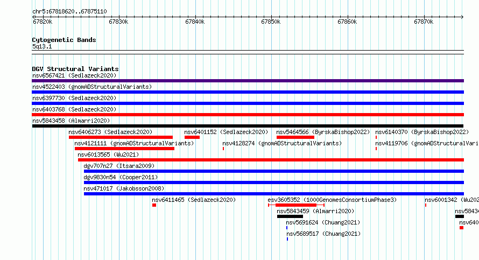This screenshot has height=260, width=479.
Task: Open the nsv6401152 (Sedlazeck2020) label
Action: [x=226, y=132]
